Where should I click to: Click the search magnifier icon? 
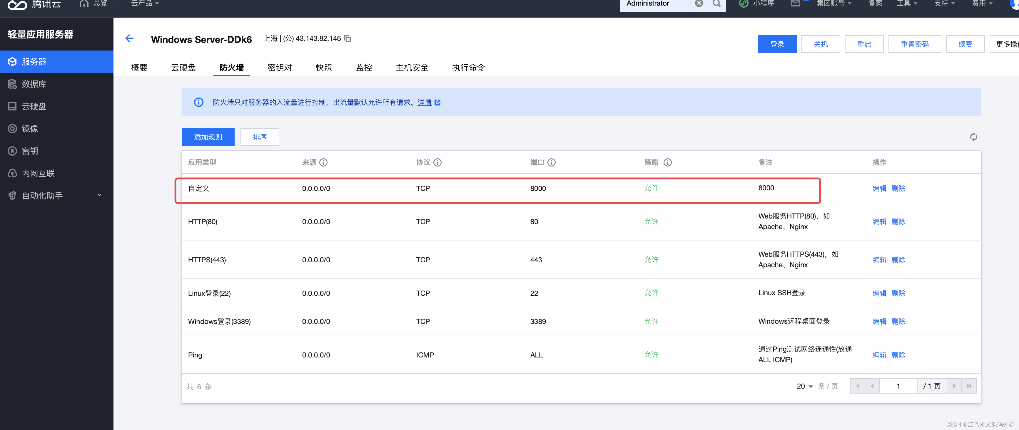[717, 4]
